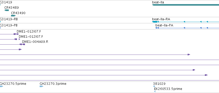Select the DME1-004A09.R clone label

pos(35,42)
